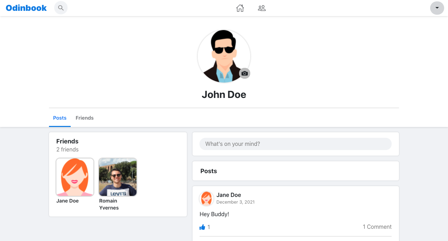The image size is (448, 241).
Task: Open Romain Yvernes' friend thumbnail
Action: coord(118,177)
